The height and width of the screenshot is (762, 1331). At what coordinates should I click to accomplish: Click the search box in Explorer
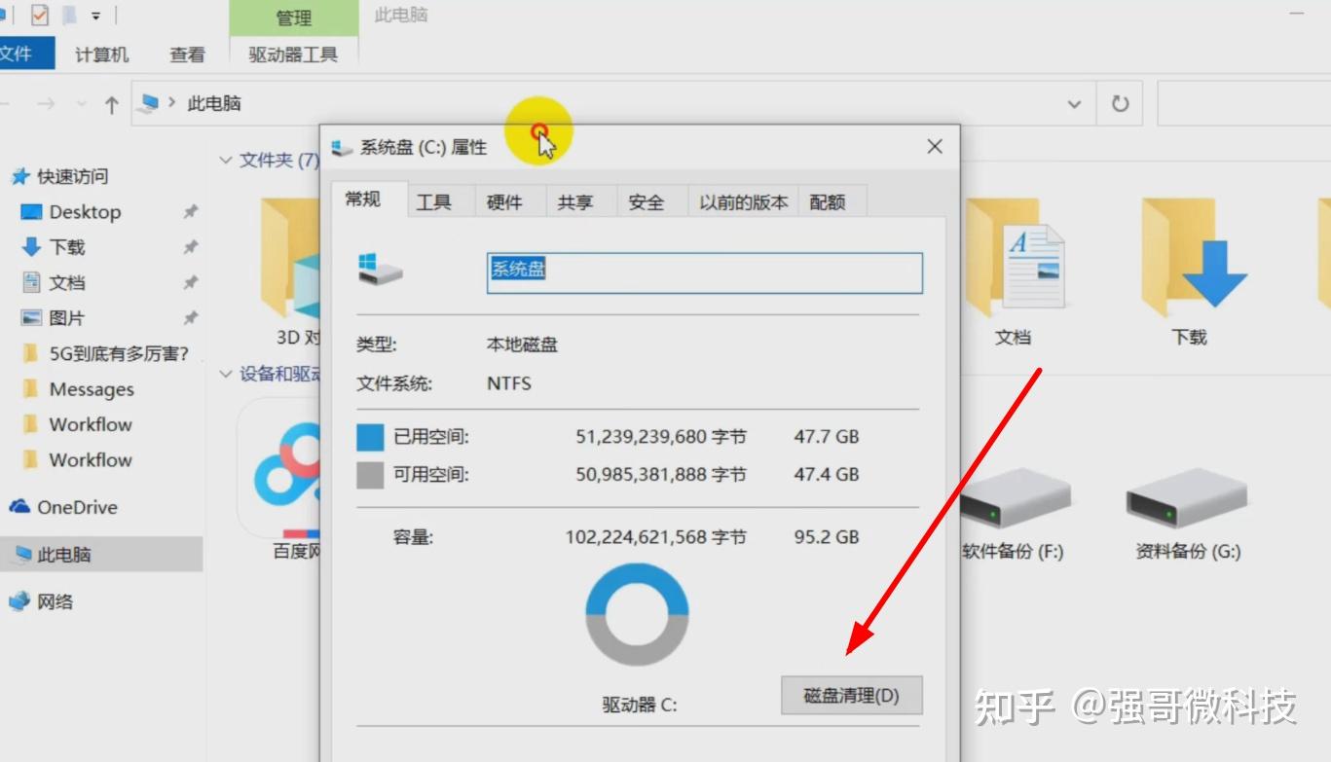[1243, 104]
